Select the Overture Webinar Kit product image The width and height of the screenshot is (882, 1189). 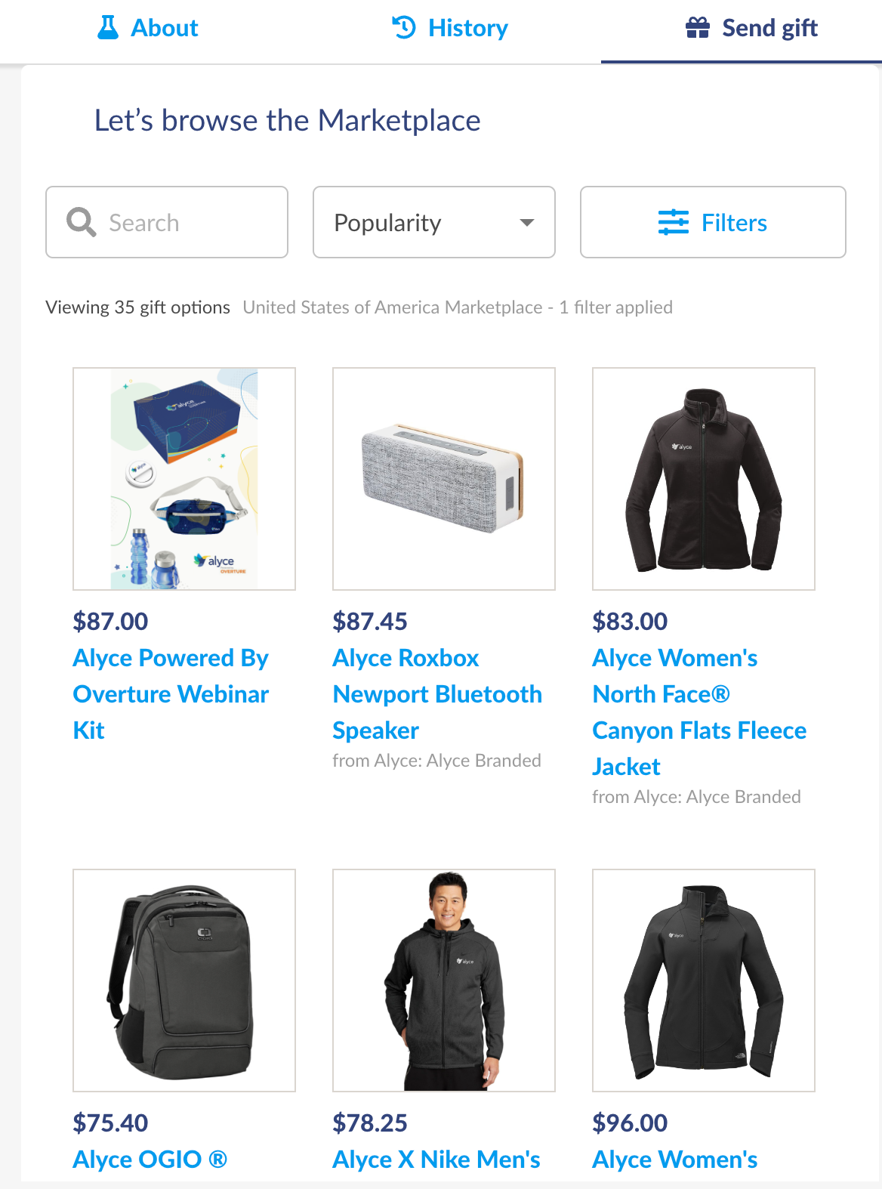184,479
